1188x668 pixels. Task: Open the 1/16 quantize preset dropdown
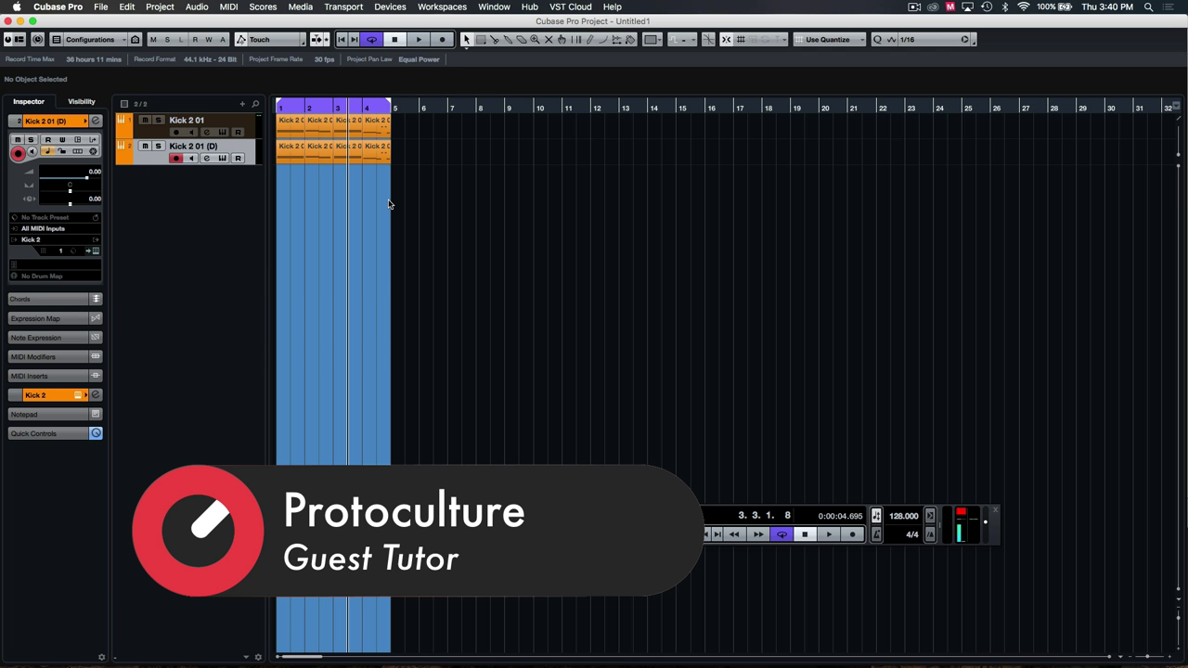pyautogui.click(x=933, y=40)
